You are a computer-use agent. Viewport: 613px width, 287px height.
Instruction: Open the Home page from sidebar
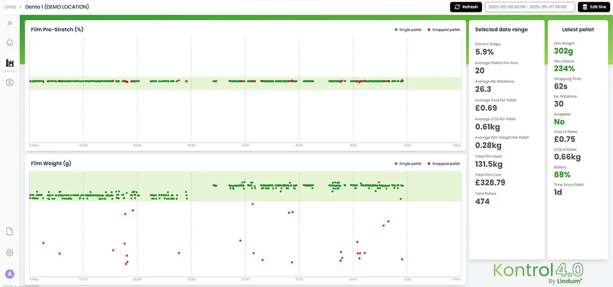[10, 42]
